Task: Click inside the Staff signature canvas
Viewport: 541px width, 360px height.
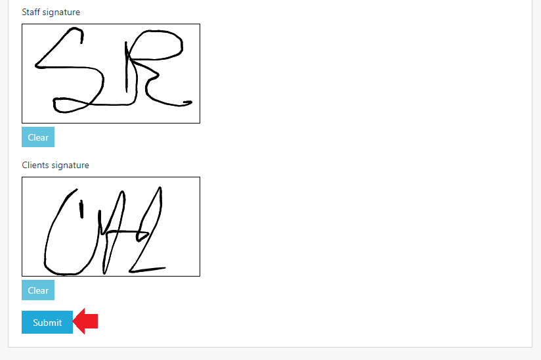Action: coord(111,74)
